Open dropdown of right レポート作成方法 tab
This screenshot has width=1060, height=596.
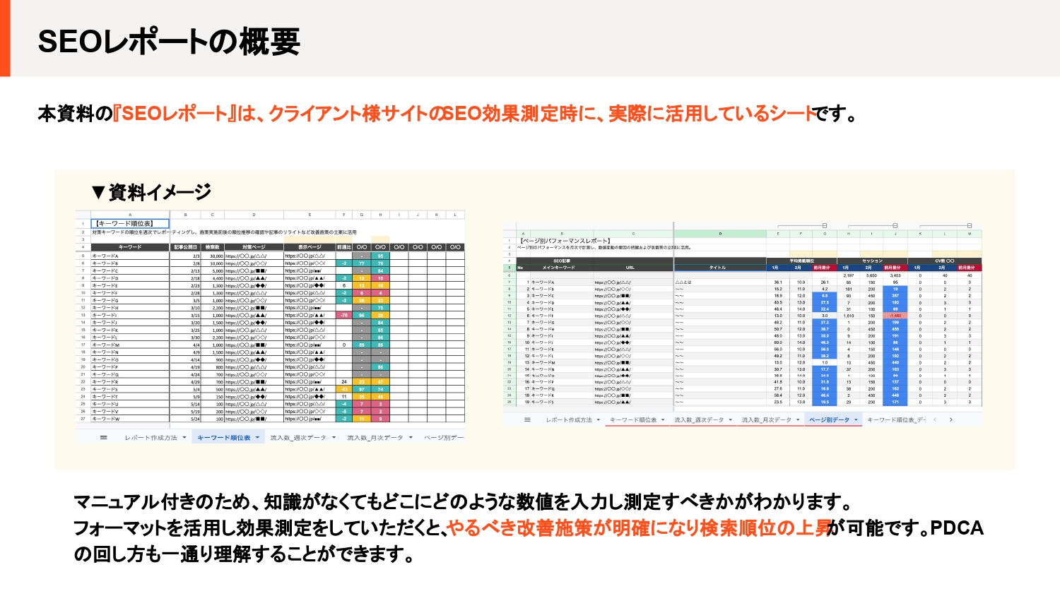tap(599, 419)
